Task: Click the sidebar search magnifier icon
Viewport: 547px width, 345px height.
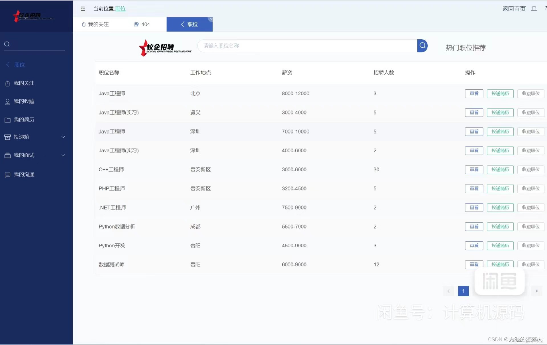Action: (x=7, y=44)
